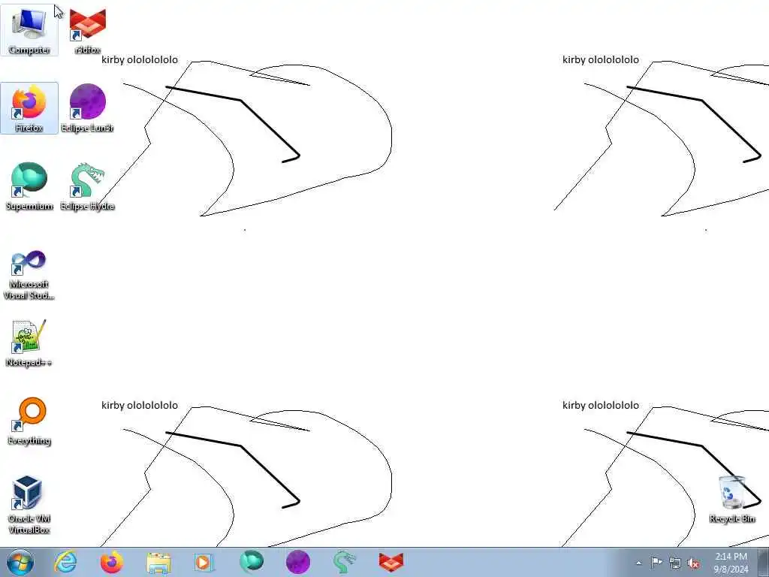Launch r3dfox from the taskbar
Screen dimensions: 769x577
pos(391,562)
